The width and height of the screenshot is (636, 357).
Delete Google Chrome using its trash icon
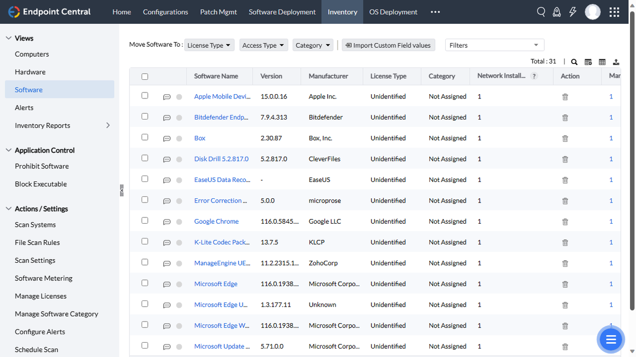[x=565, y=222]
